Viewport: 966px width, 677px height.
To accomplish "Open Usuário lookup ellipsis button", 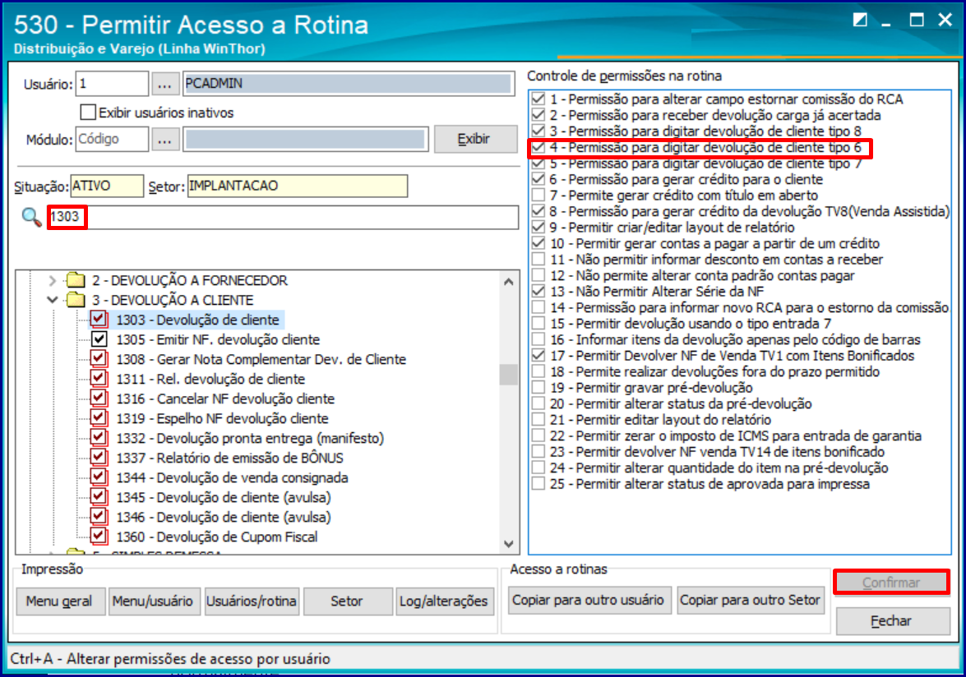I will coord(164,85).
